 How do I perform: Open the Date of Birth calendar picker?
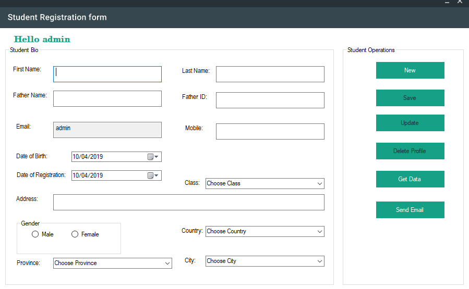(x=153, y=157)
